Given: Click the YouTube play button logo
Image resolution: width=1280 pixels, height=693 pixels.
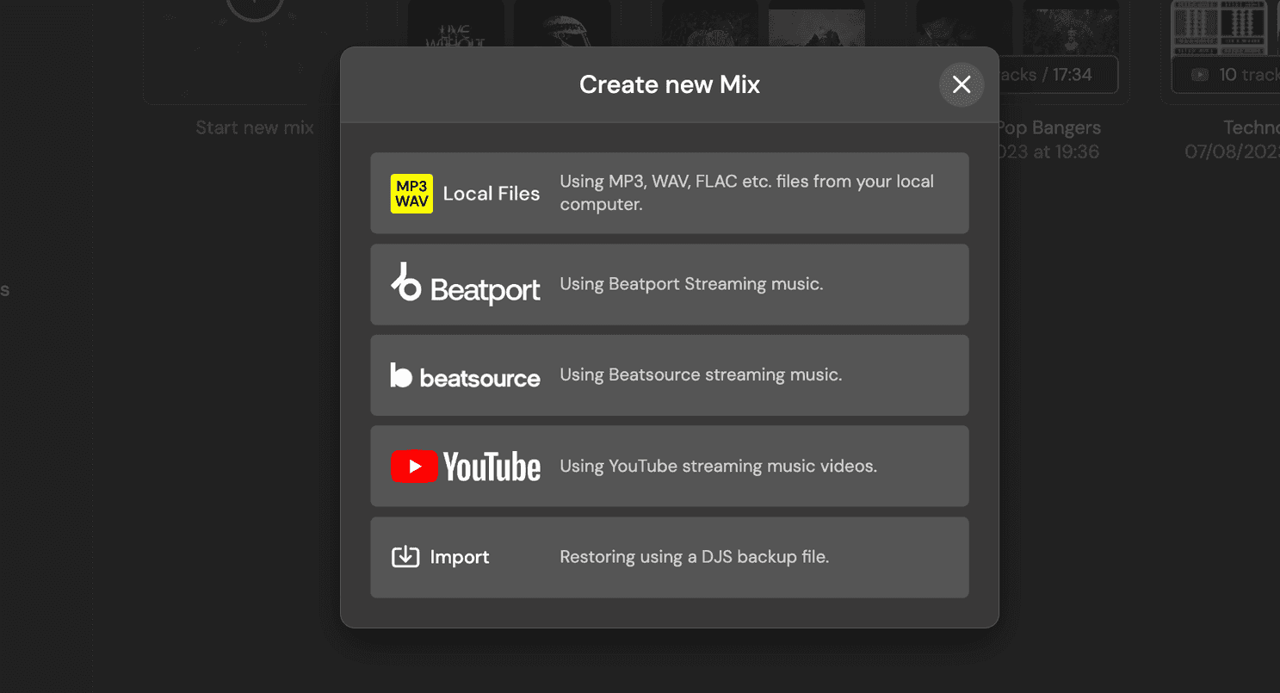Looking at the screenshot, I should tap(414, 466).
